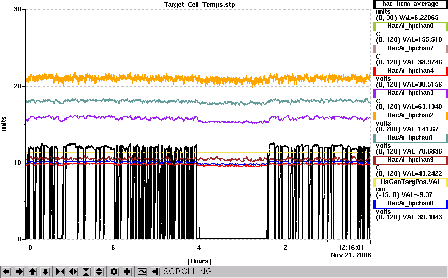Select the HacAi_hpchan1 curve legend
Image resolution: width=448 pixels, height=278 pixels.
coord(411,137)
